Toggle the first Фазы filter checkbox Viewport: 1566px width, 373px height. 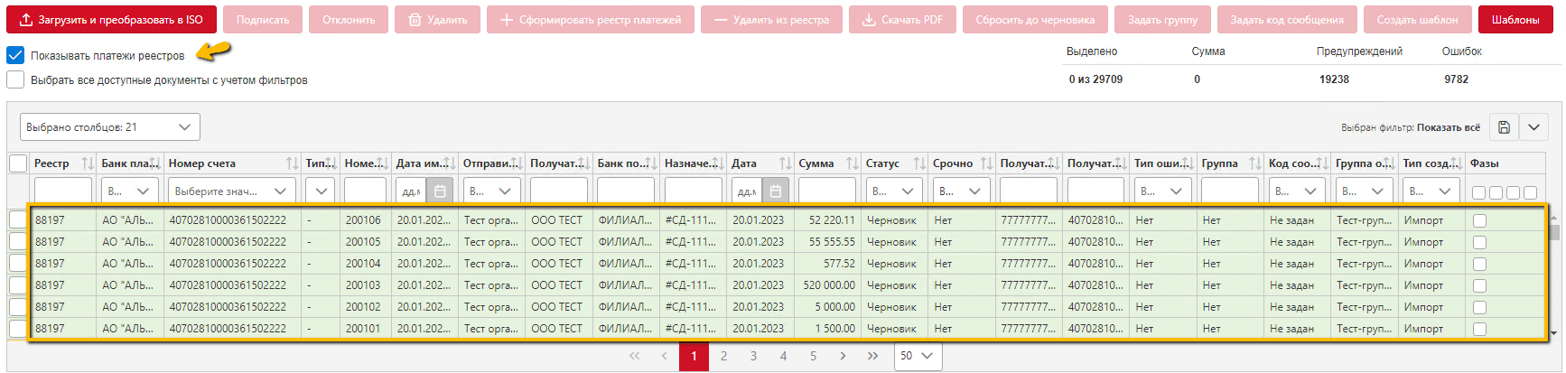pos(1478,192)
